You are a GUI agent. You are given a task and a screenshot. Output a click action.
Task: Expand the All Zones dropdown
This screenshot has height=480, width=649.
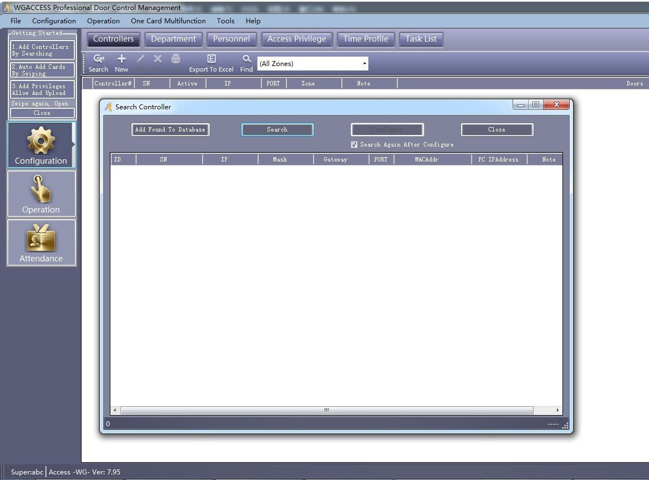pos(364,64)
